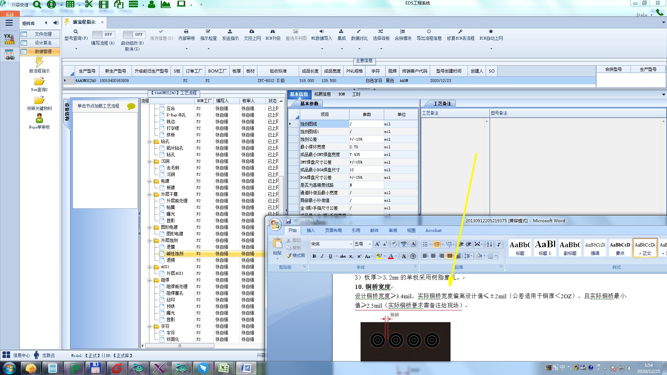Click Word bold formatting button
The width and height of the screenshot is (667, 375).
(314, 256)
